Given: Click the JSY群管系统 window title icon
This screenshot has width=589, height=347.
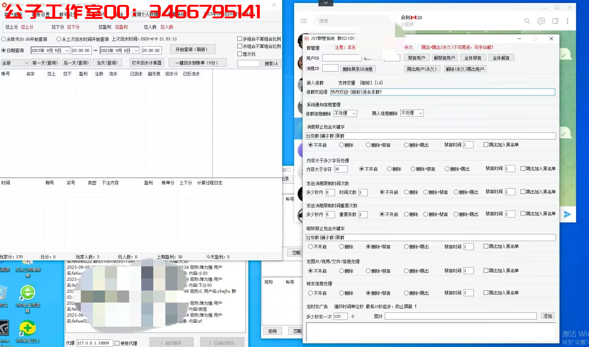Looking at the screenshot, I should [307, 38].
